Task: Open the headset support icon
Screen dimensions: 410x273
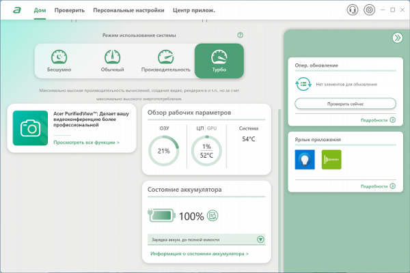Action: [x=353, y=10]
